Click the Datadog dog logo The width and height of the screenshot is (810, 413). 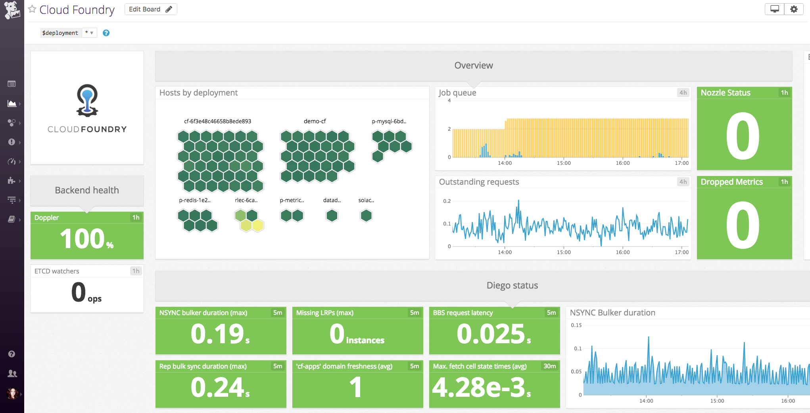(12, 10)
